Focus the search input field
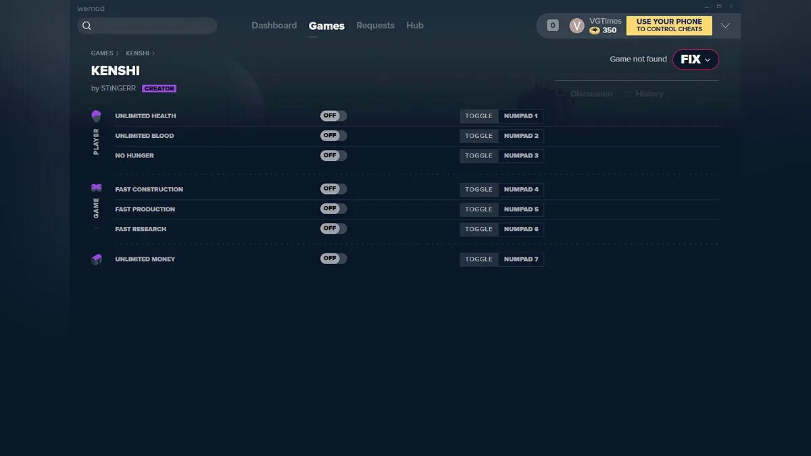The width and height of the screenshot is (811, 456). [147, 26]
